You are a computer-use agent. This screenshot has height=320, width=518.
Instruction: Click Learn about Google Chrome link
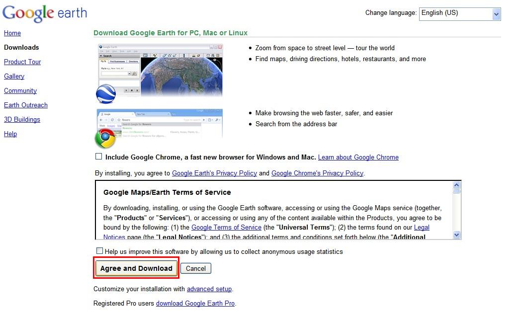(x=358, y=157)
